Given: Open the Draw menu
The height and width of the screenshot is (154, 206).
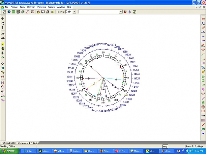Looking at the screenshot, I should 22,7.
